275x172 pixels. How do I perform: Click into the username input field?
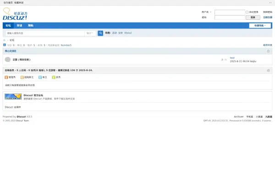pos(230,12)
